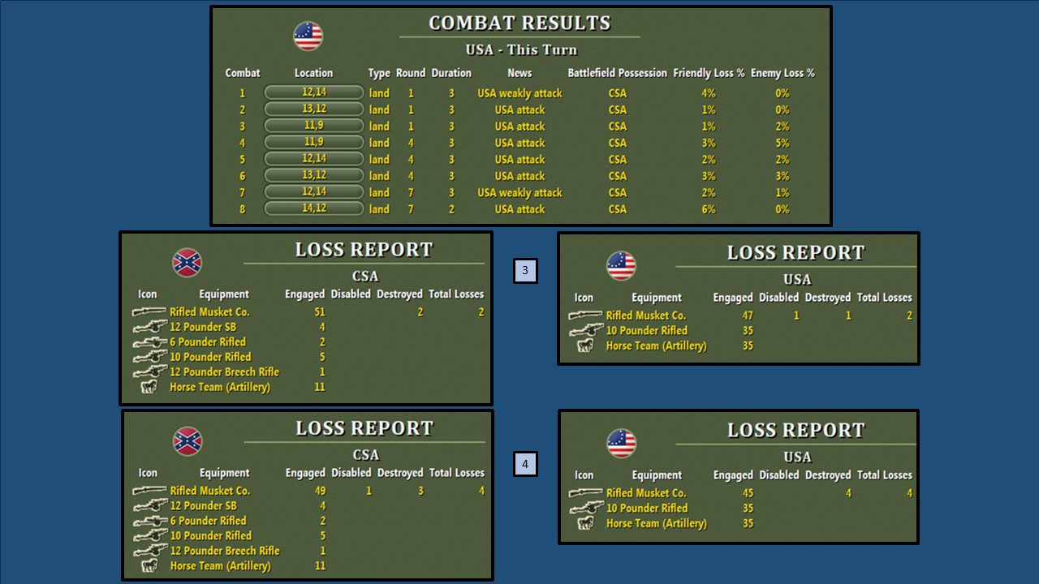Click USA flag in report with 47 engaged
Viewport: 1039px width, 584px height.
click(x=621, y=266)
